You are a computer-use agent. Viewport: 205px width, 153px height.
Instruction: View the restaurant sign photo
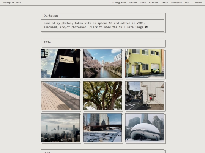pos(60,63)
